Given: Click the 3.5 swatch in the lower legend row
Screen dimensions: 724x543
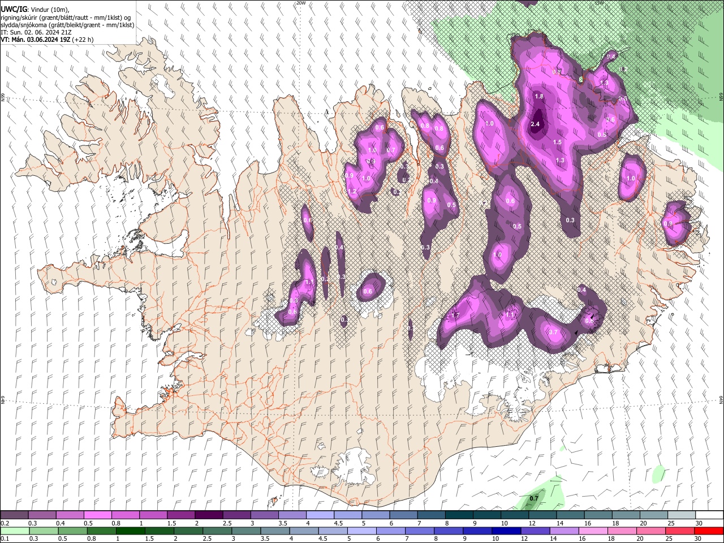Looking at the screenshot, I should click(275, 531).
